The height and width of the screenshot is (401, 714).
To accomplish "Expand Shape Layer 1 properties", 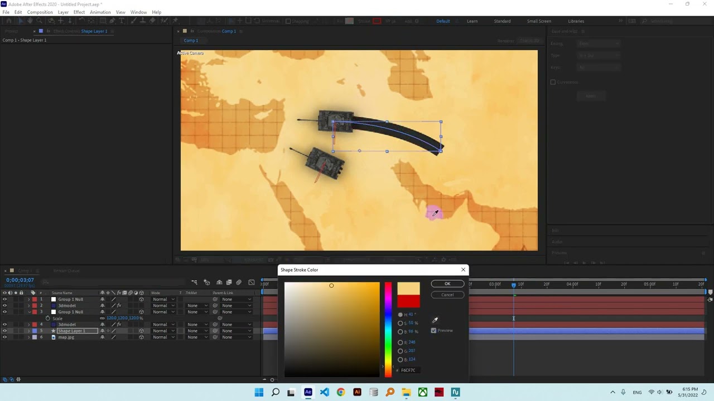I will pos(28,331).
